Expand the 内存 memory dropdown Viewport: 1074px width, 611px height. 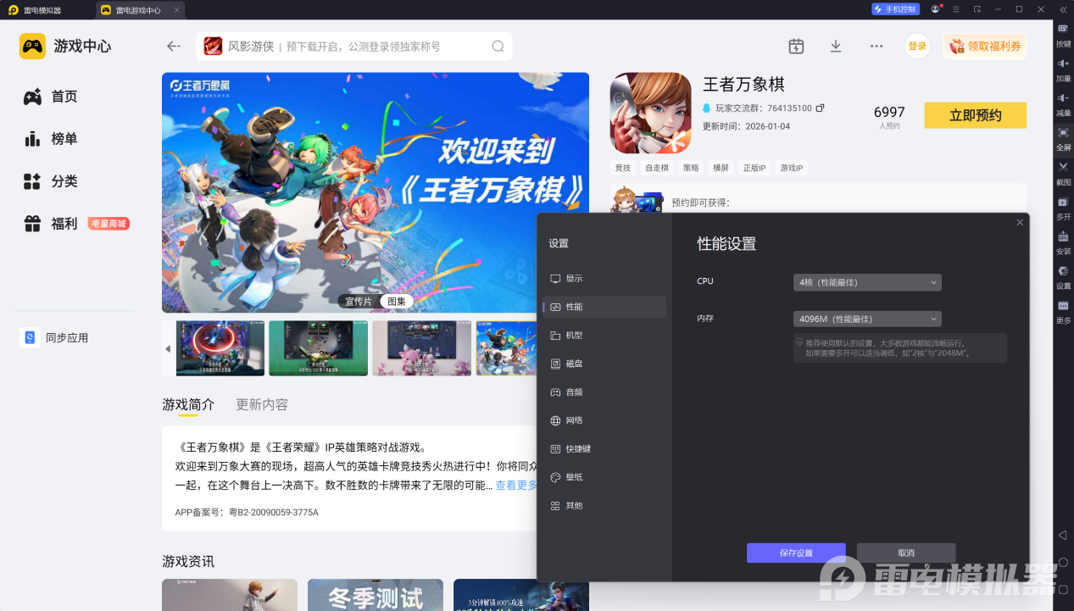866,319
